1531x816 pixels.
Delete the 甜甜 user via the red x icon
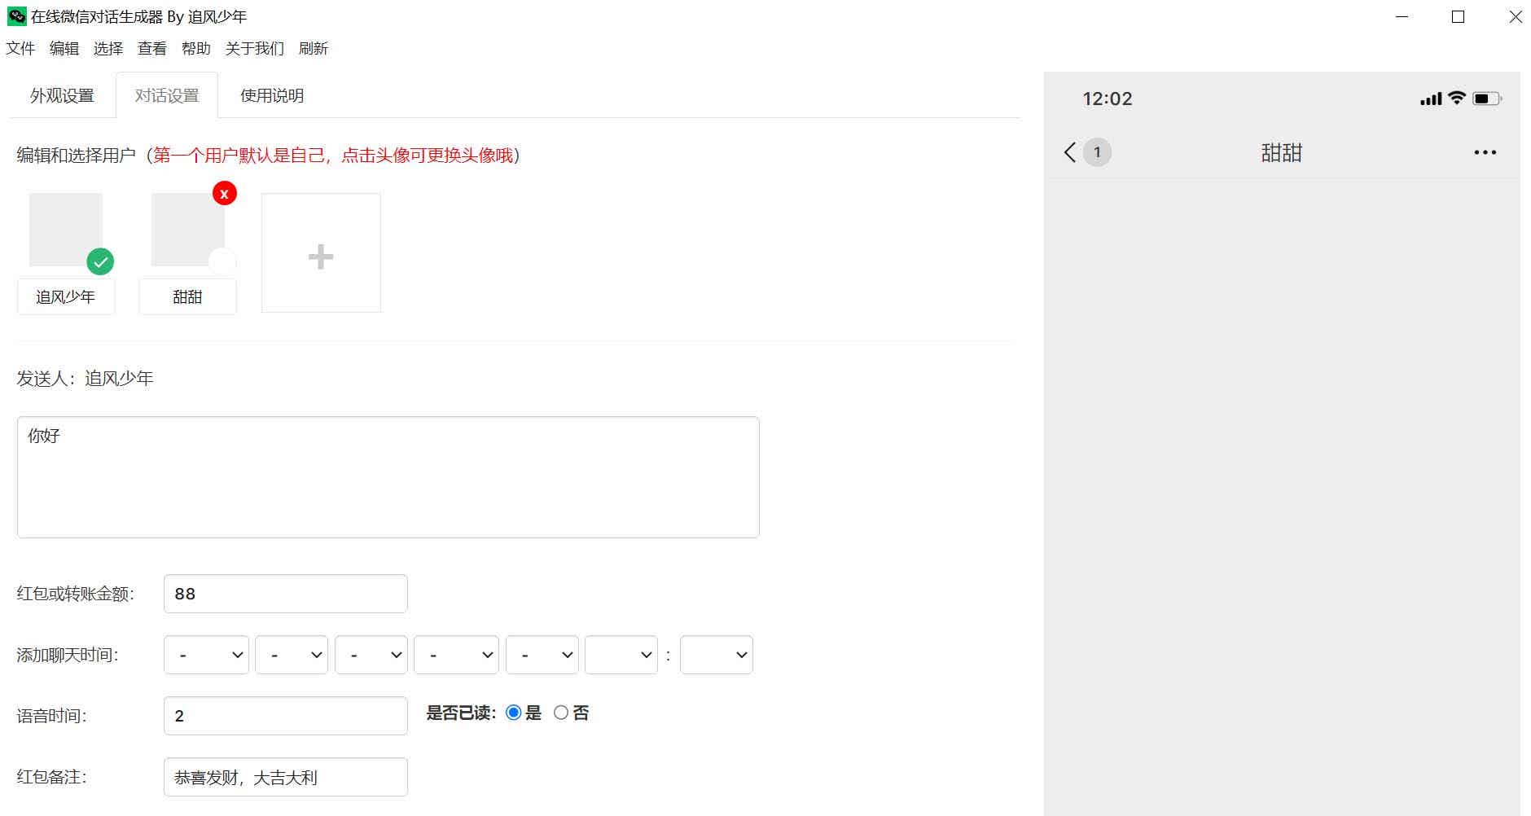224,194
